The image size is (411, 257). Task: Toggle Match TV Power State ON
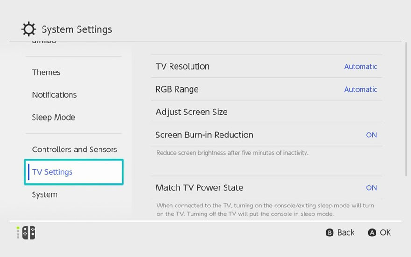[371, 188]
